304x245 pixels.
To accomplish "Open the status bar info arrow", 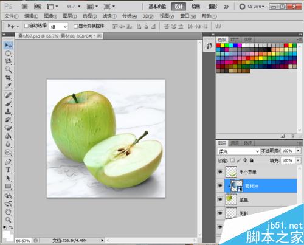I will (x=102, y=240).
